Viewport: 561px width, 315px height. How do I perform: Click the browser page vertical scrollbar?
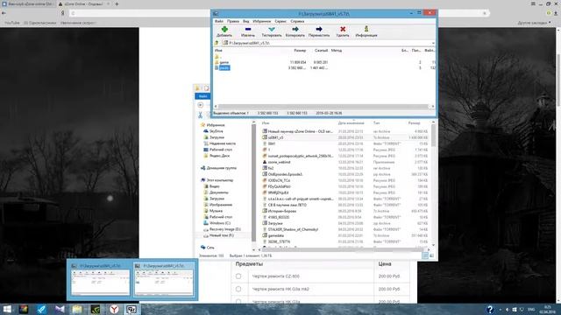(558, 80)
